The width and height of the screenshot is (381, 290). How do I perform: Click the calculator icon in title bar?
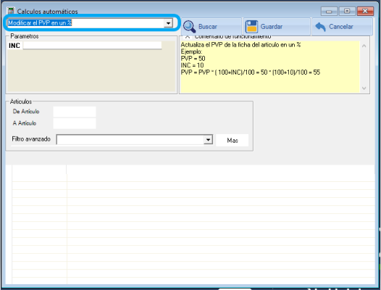pyautogui.click(x=11, y=11)
